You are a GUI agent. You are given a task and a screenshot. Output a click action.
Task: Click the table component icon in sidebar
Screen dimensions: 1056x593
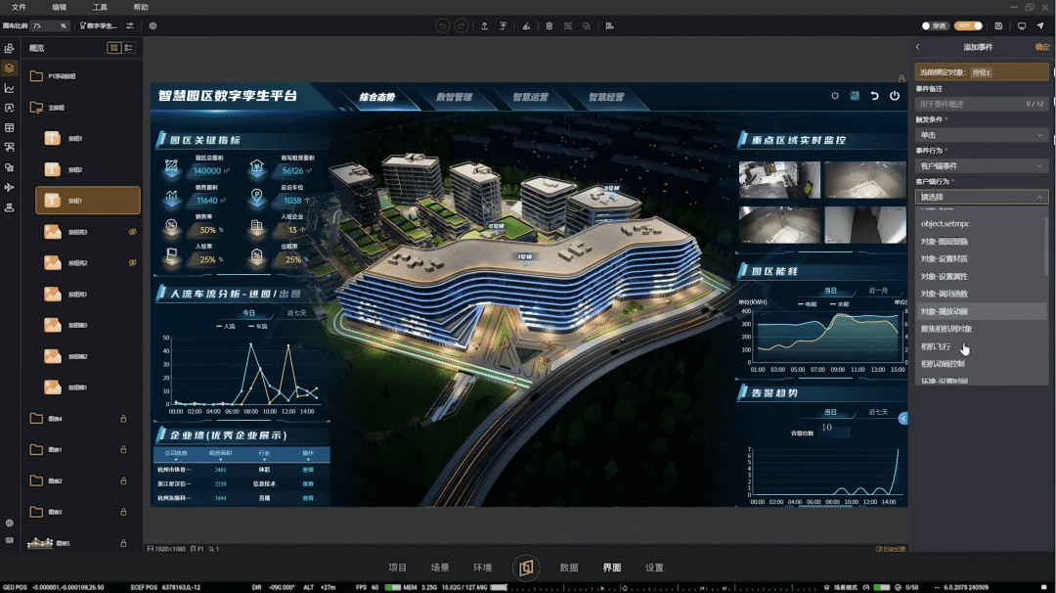(x=10, y=127)
